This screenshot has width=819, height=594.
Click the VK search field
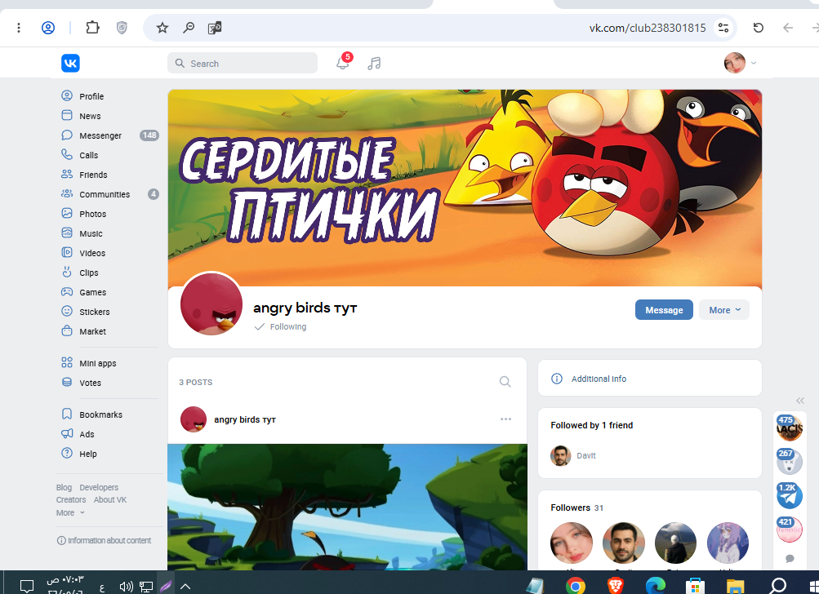coord(243,63)
